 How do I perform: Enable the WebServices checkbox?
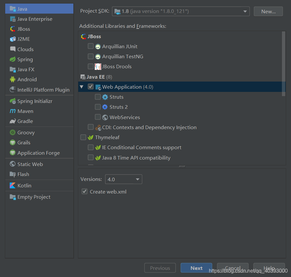(x=98, y=117)
